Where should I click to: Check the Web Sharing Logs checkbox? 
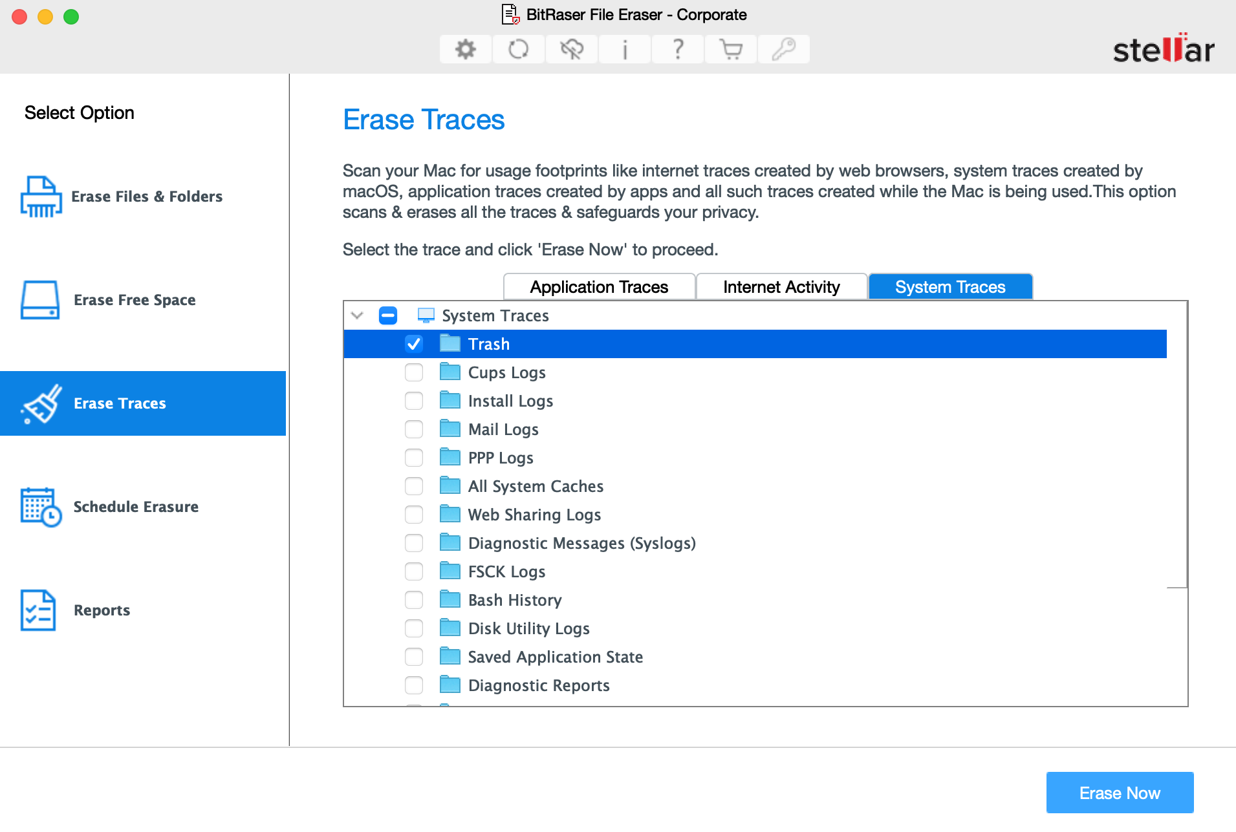point(414,515)
